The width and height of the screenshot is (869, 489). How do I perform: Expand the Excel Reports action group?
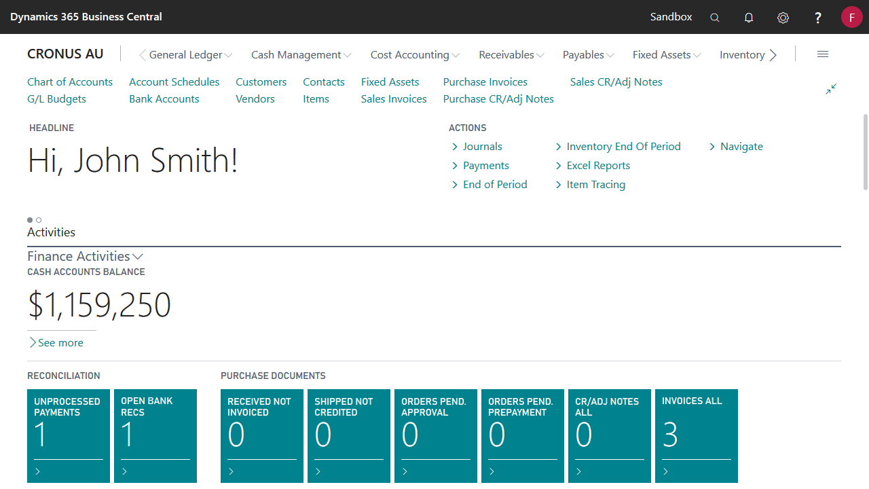pos(593,166)
